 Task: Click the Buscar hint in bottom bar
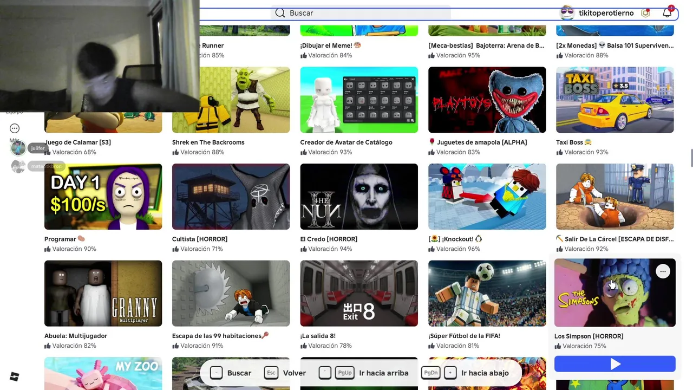click(231, 373)
